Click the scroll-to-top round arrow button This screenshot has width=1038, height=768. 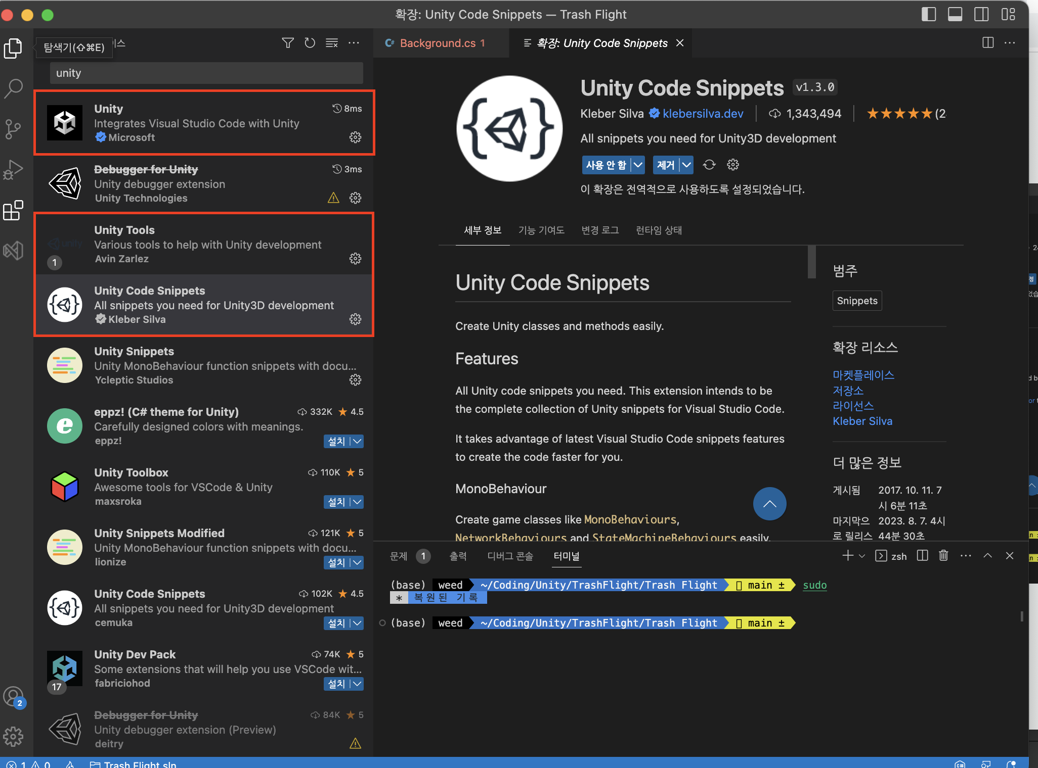click(769, 504)
